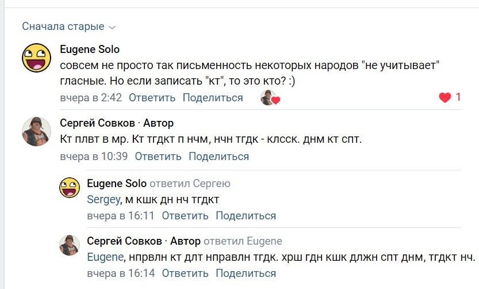Open the "Сначала старые" sort dropdown
479x289 pixels.
point(63,26)
